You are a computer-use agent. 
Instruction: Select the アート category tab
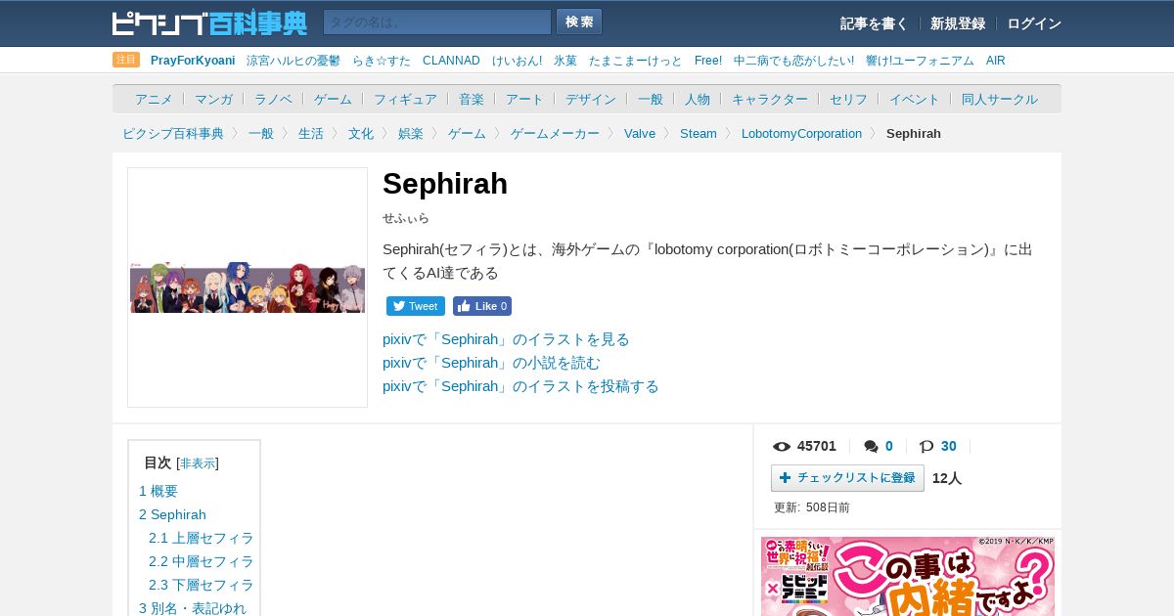point(524,99)
